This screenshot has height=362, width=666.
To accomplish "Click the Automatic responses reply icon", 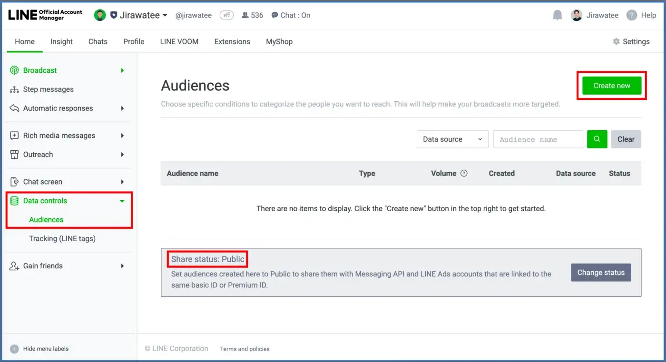I will [14, 108].
